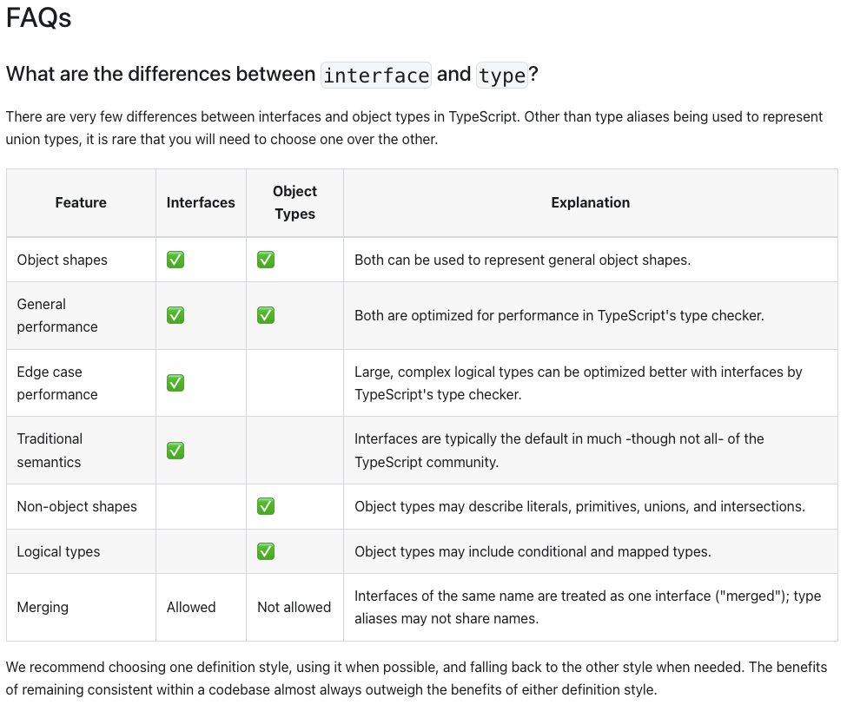This screenshot has height=705, width=847.
Task: Click the "interface" inline code in the heading
Action: tap(376, 76)
